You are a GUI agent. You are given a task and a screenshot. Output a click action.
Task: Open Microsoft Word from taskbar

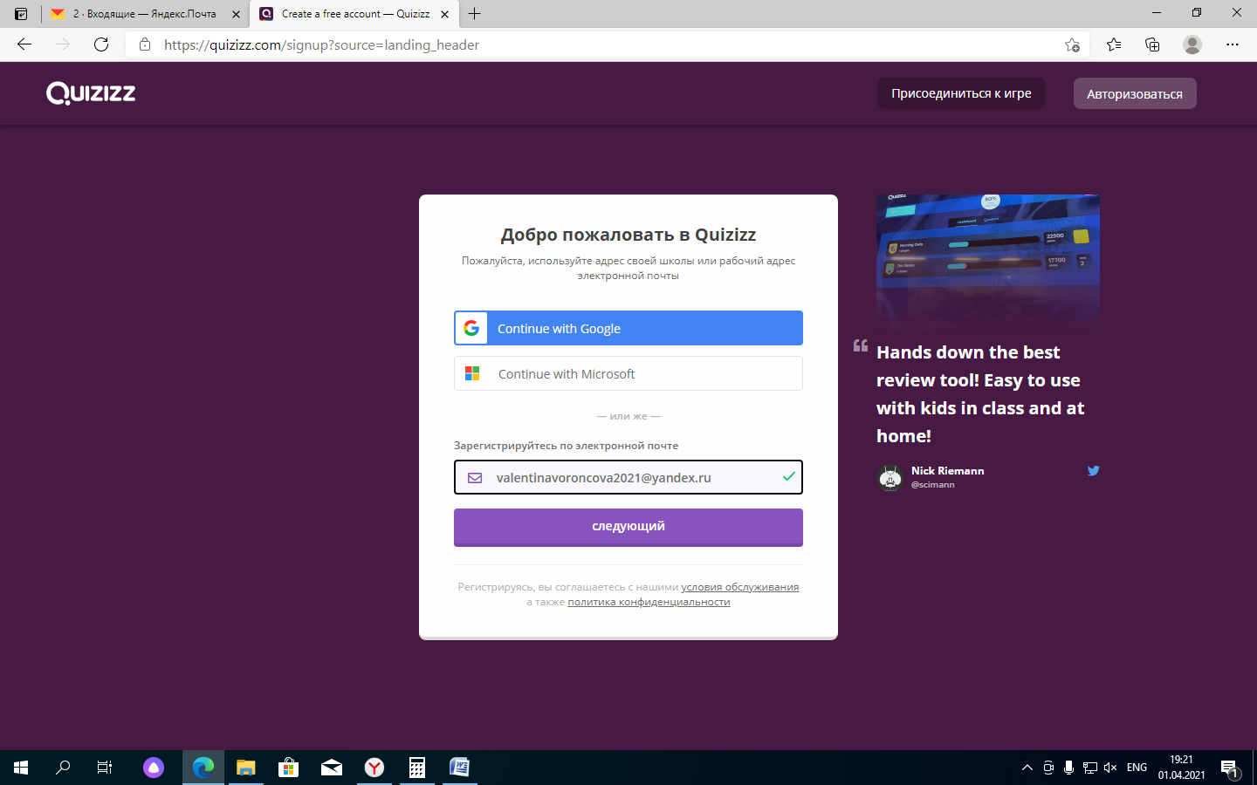[460, 768]
